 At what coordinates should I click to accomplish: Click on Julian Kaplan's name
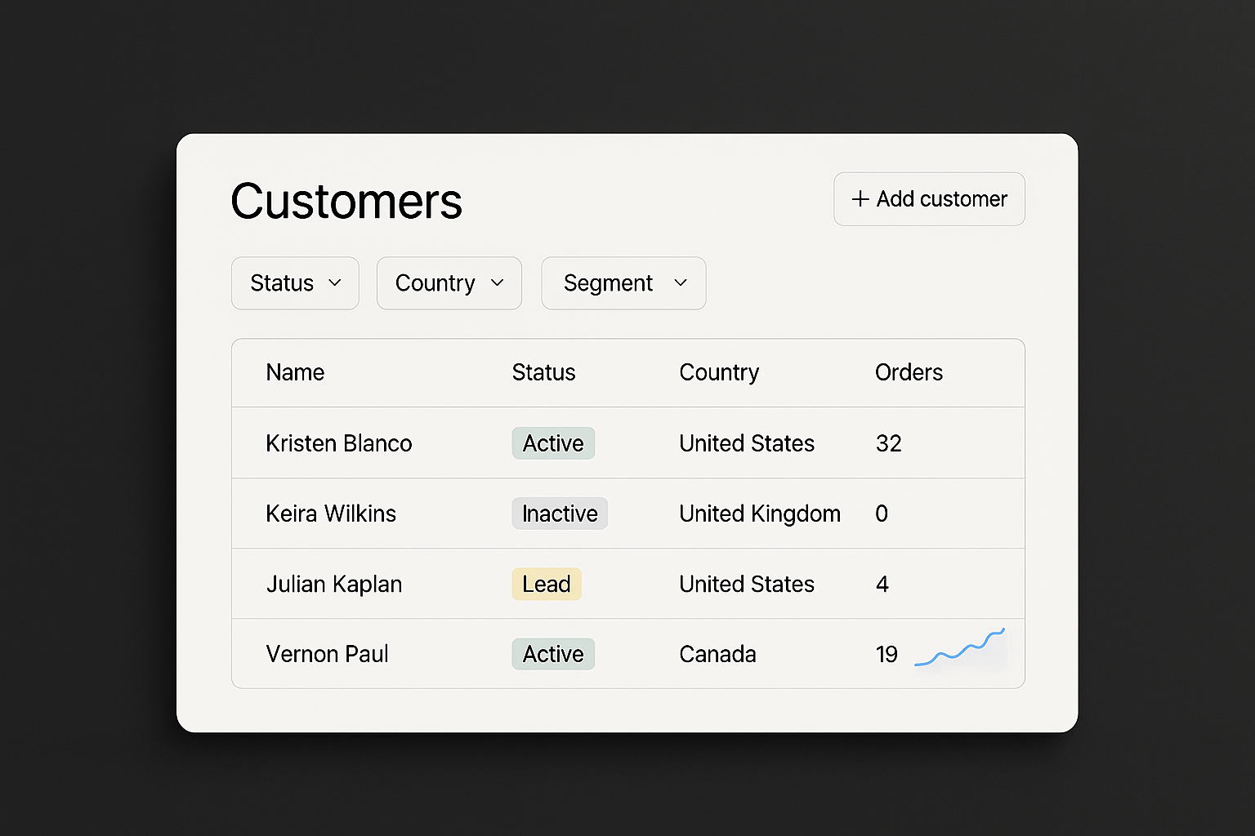(333, 585)
